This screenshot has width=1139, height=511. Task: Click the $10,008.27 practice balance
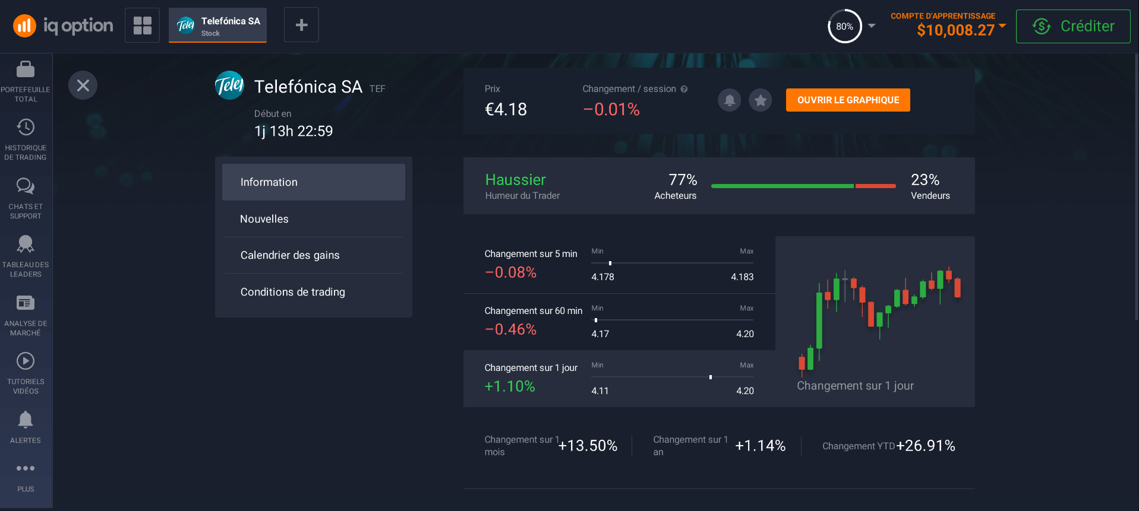pyautogui.click(x=955, y=30)
